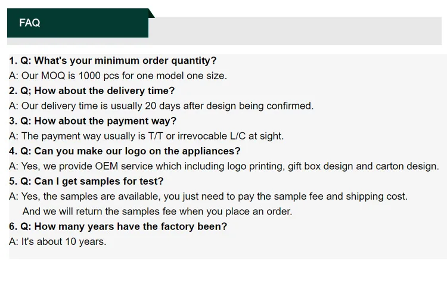Select the minimum order quantity question
Screen dimensions: 447x289
pos(113,61)
